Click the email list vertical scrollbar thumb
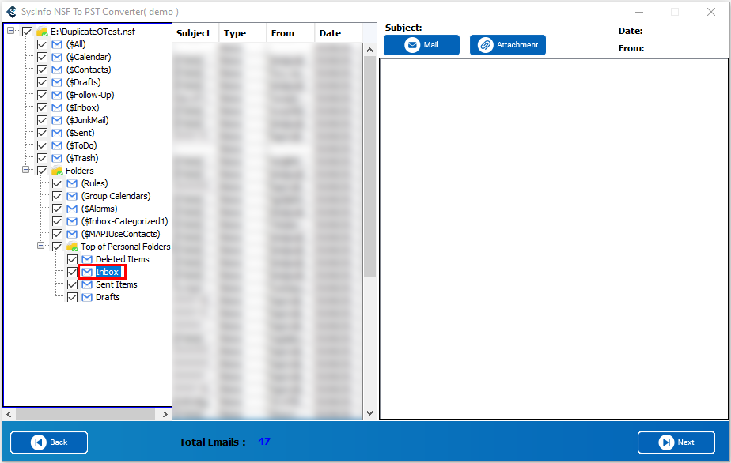Viewport: 731px width, 463px height. (x=369, y=166)
